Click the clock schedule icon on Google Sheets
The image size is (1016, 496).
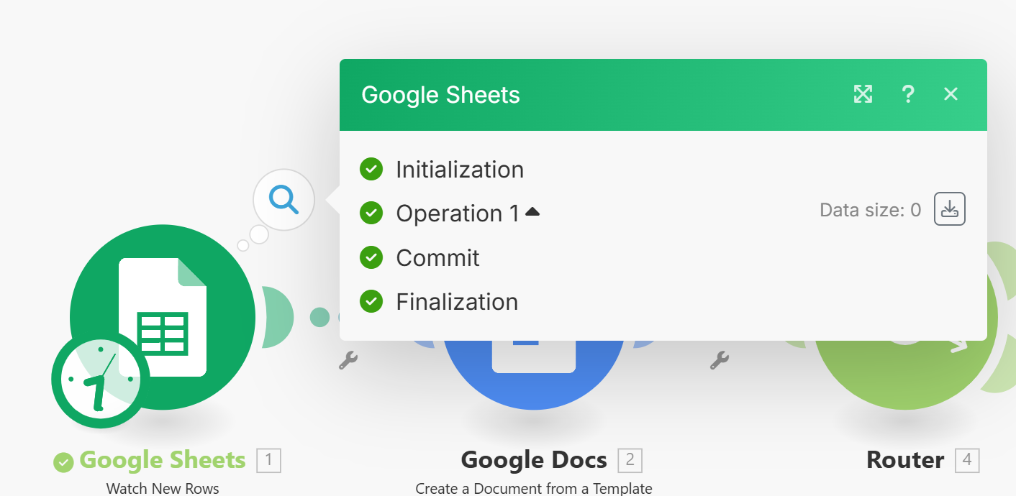point(99,380)
